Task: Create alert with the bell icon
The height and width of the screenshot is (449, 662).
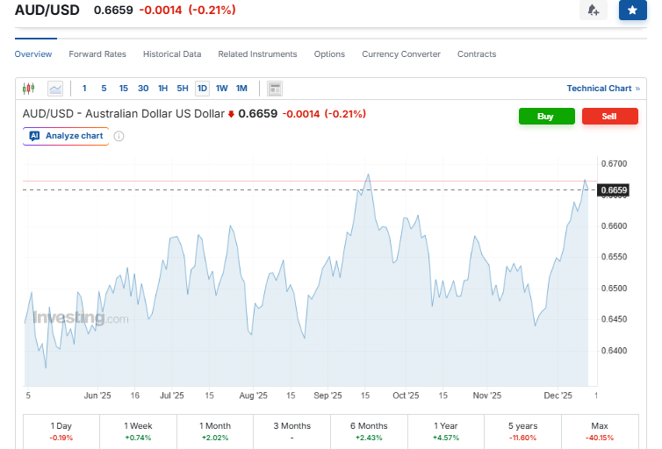Action: (594, 11)
